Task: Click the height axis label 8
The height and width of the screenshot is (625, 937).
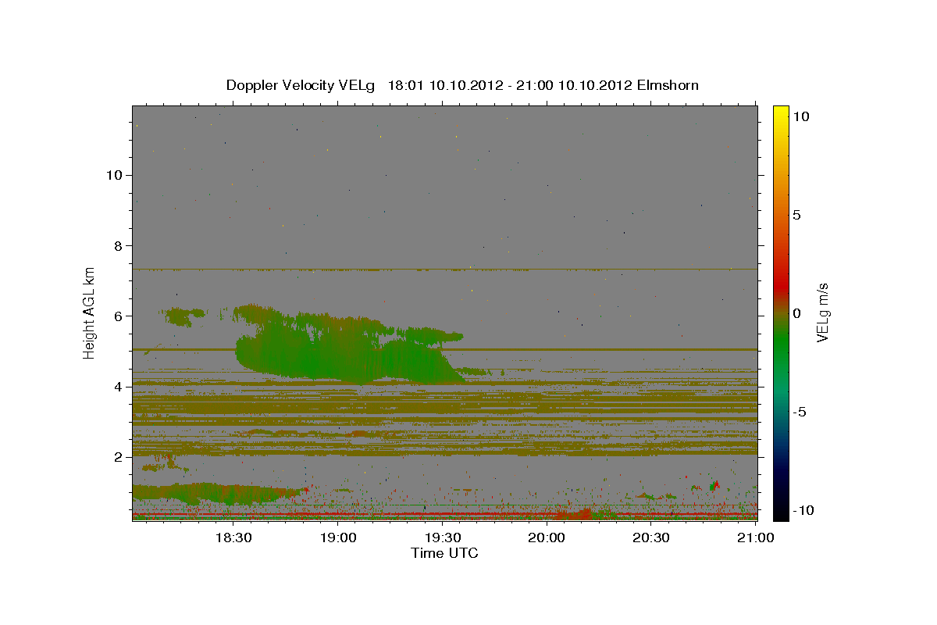Action: 116,245
